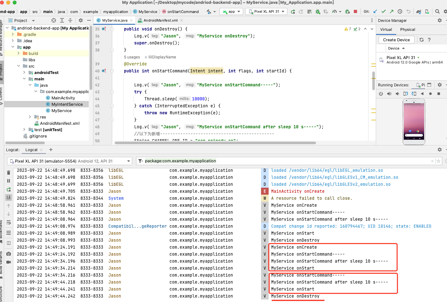Click Git Commit green checkmark
Viewport: 447px width, 302px height.
[x=383, y=11]
